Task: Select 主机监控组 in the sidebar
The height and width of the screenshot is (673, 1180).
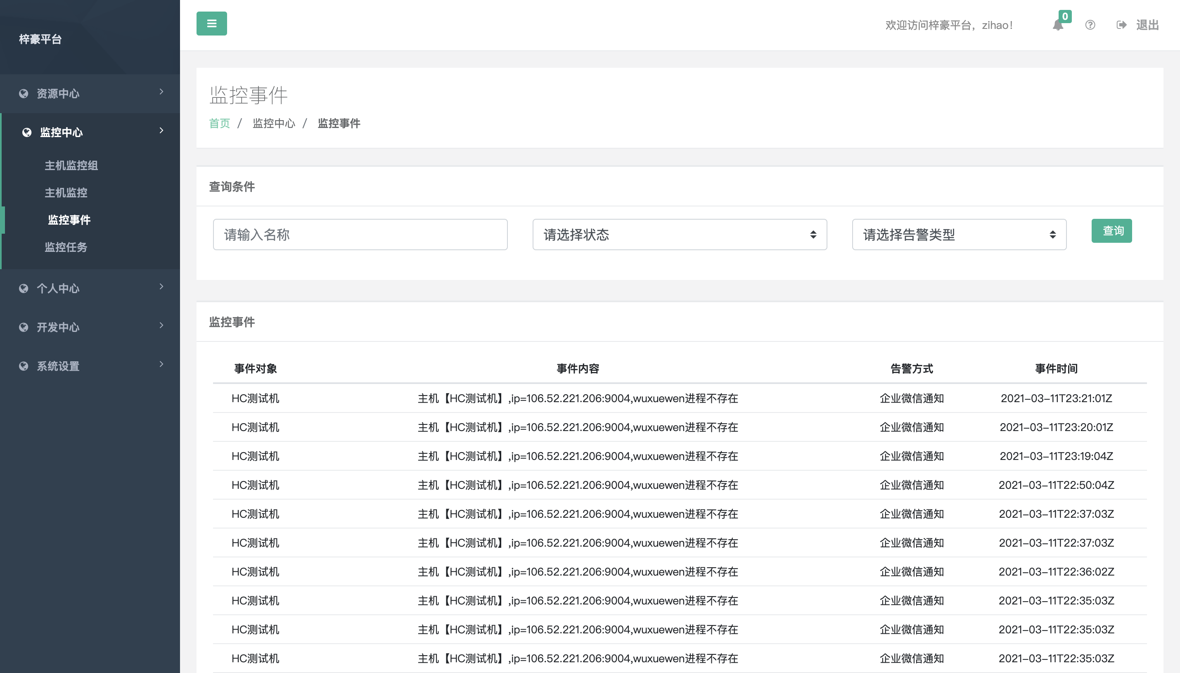Action: 71,166
